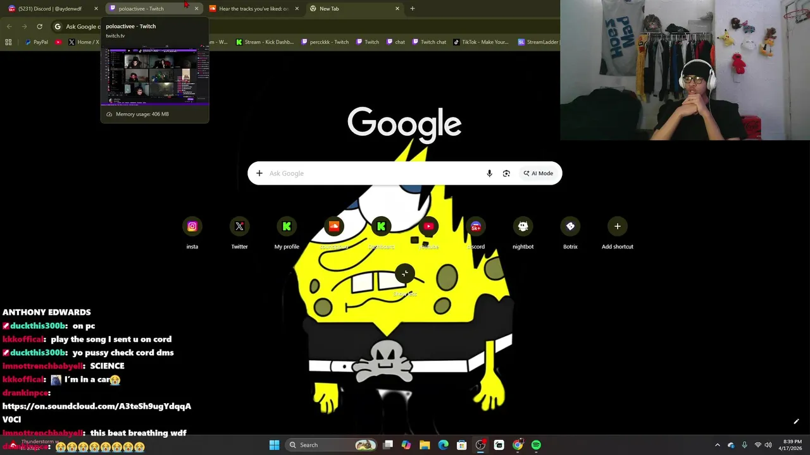Open Chrome from the taskbar
Image resolution: width=810 pixels, height=455 pixels.
(x=518, y=445)
